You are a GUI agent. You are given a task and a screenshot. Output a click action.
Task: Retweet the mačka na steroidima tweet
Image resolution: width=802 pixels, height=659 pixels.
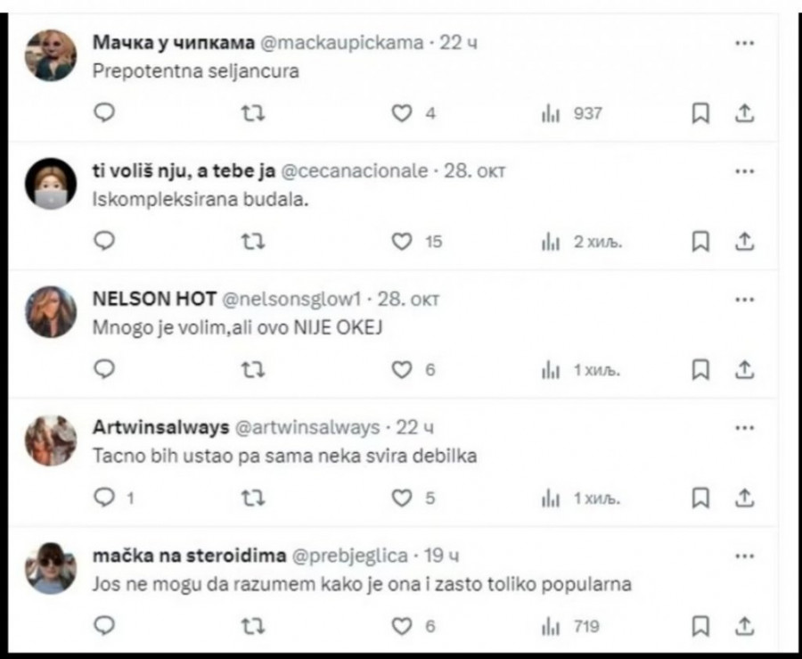[x=253, y=626]
